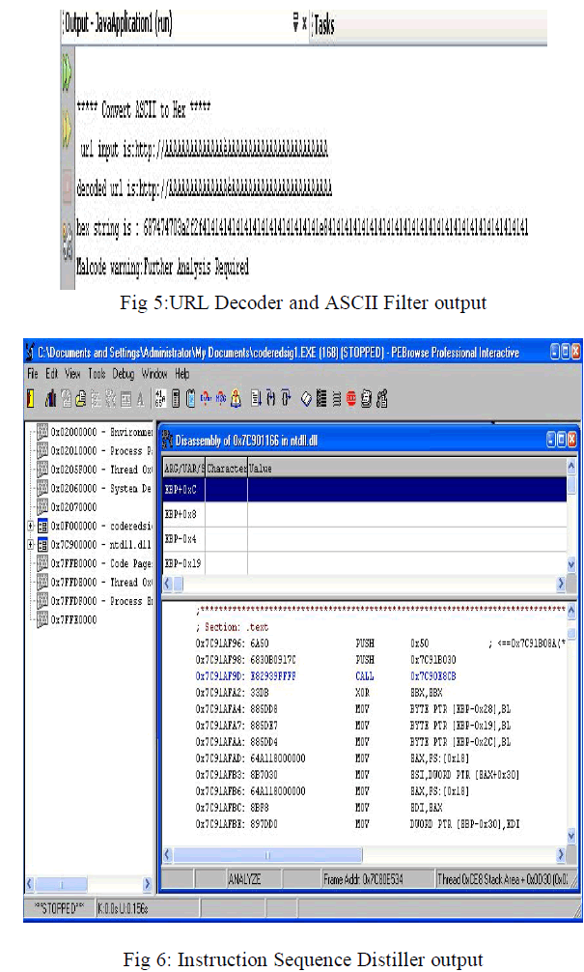
Task: Click the yellow double-arrow icon in Output sidebar
Action: coord(67,124)
